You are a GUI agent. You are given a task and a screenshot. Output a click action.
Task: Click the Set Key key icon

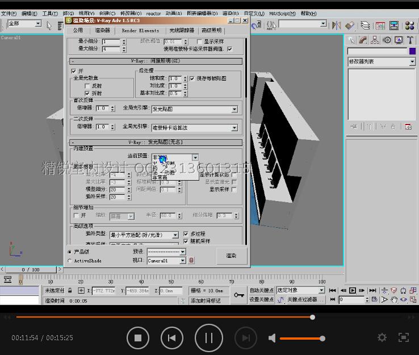coord(239,295)
